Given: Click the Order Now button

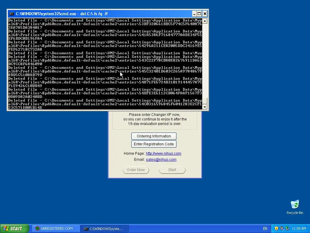Looking at the screenshot, I should (x=136, y=170).
